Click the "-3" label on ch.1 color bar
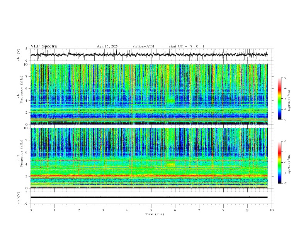Image resolution: width=306 pixels, height=236 pixels. tap(285, 78)
